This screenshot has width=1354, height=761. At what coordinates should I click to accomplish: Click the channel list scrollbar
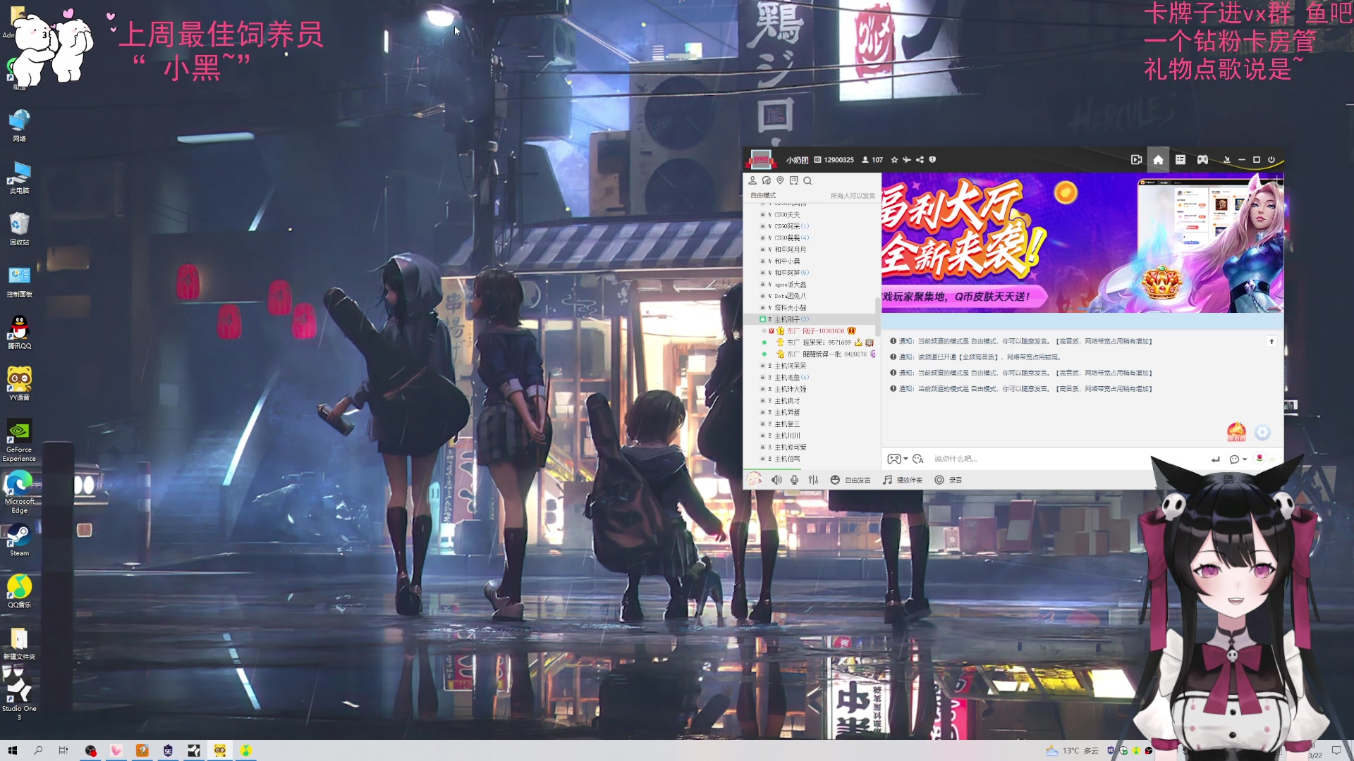[x=877, y=317]
